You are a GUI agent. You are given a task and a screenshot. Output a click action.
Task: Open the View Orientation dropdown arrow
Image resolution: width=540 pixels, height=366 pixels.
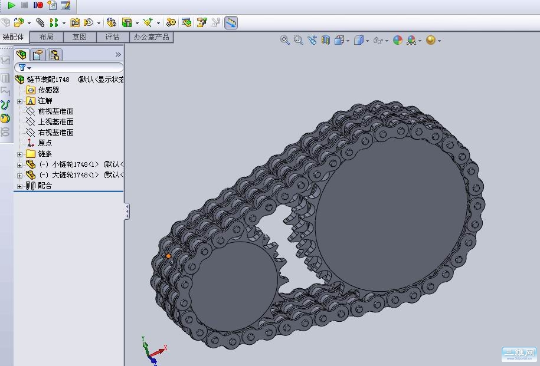(348, 41)
